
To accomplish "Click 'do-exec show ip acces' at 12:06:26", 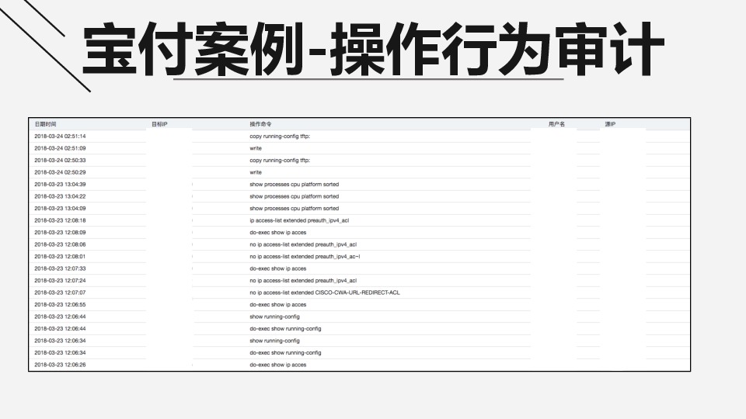I will 278,365.
